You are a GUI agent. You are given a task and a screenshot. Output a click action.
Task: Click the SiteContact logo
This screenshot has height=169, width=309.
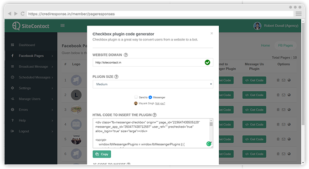pyautogui.click(x=31, y=26)
